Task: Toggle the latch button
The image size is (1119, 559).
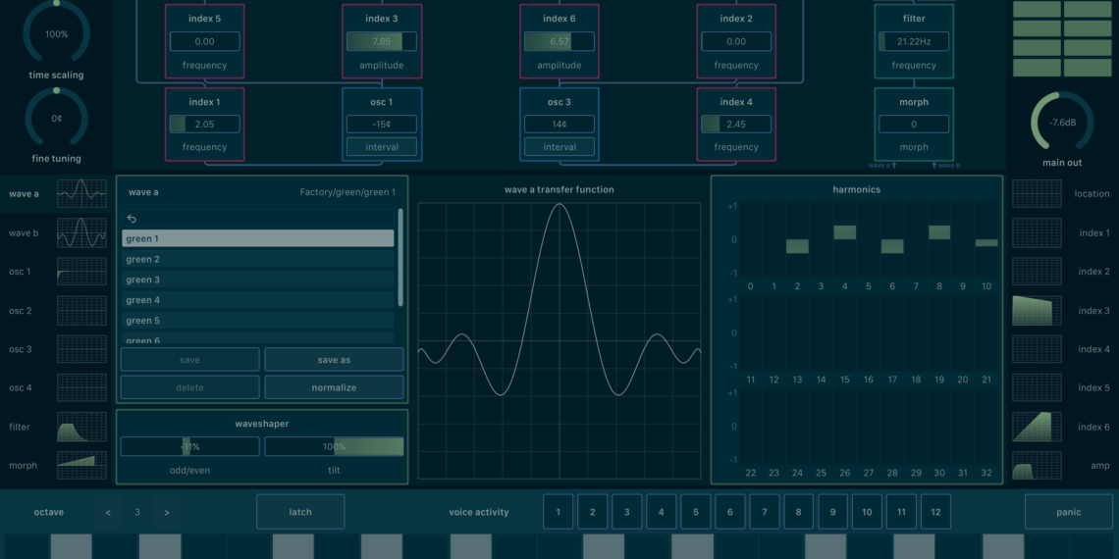Action: (x=300, y=512)
